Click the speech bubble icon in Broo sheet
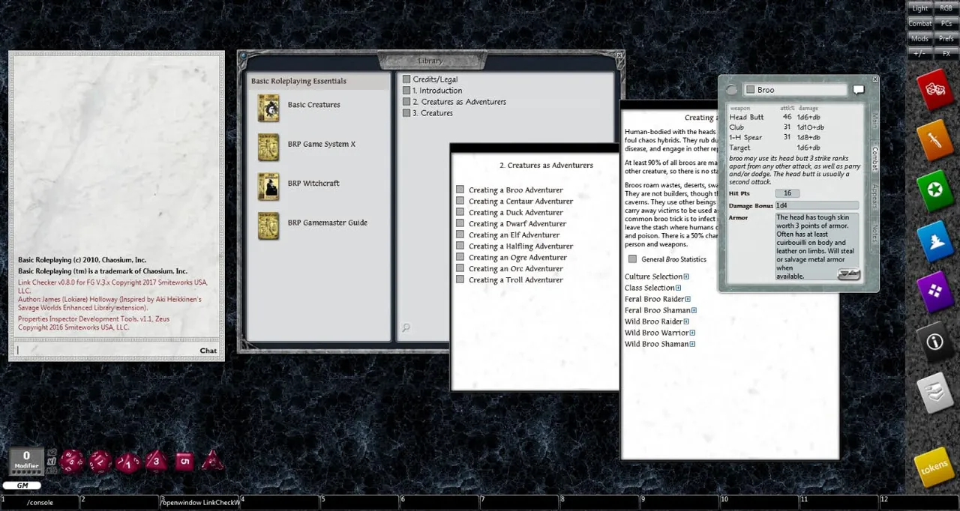Image resolution: width=960 pixels, height=511 pixels. tap(859, 90)
